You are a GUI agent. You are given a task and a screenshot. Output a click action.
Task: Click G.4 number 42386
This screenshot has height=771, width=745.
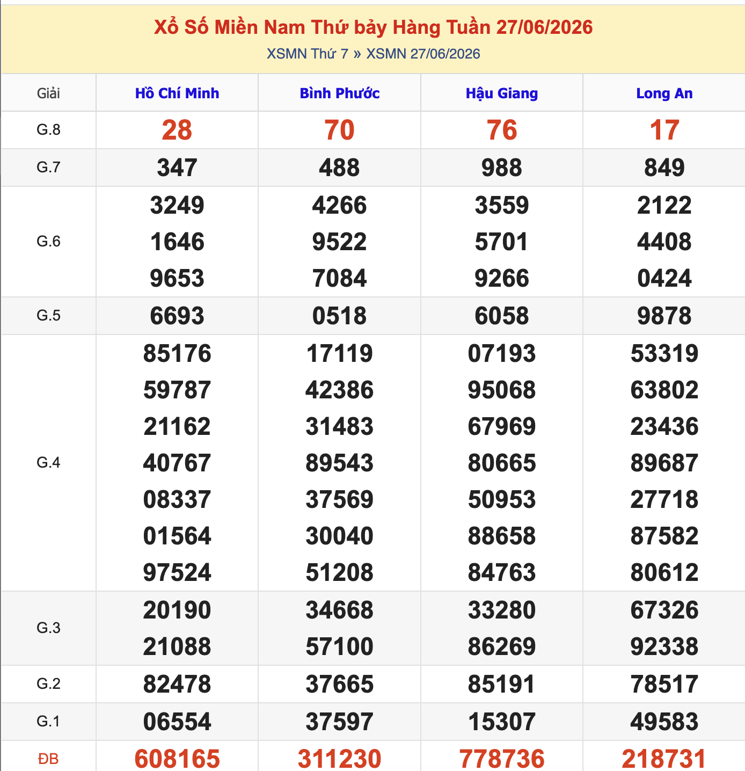(340, 390)
